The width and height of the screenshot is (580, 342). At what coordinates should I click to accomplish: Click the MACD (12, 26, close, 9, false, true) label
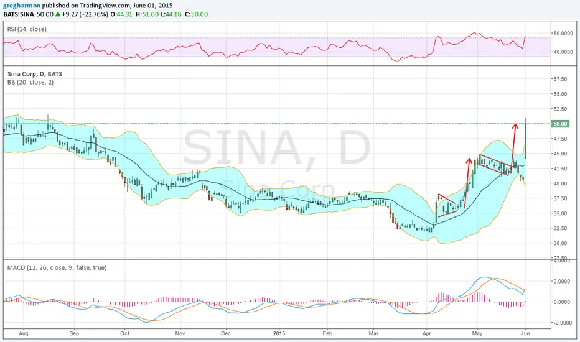[57, 267]
